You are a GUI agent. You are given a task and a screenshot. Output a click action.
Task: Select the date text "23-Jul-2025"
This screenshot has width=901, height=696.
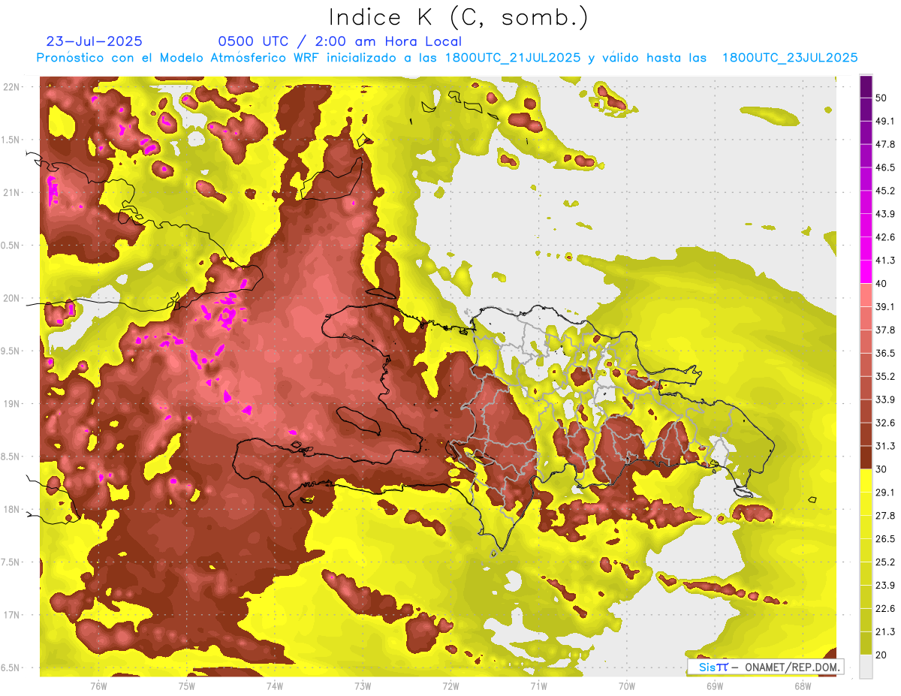coord(95,41)
